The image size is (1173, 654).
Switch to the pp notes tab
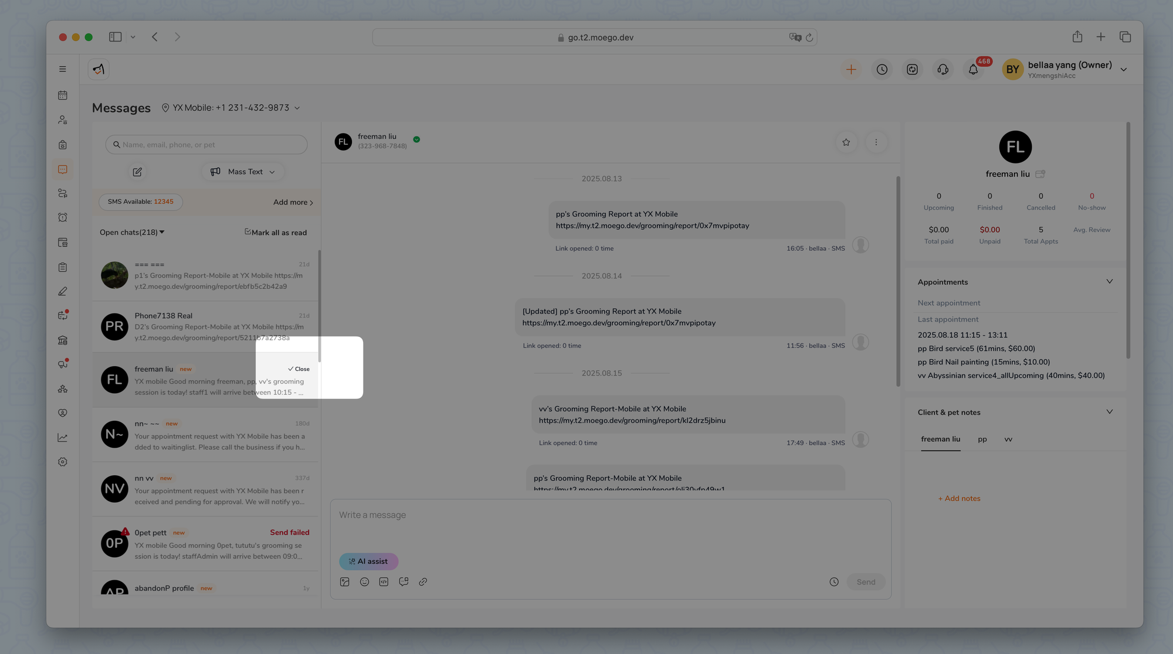pos(982,440)
